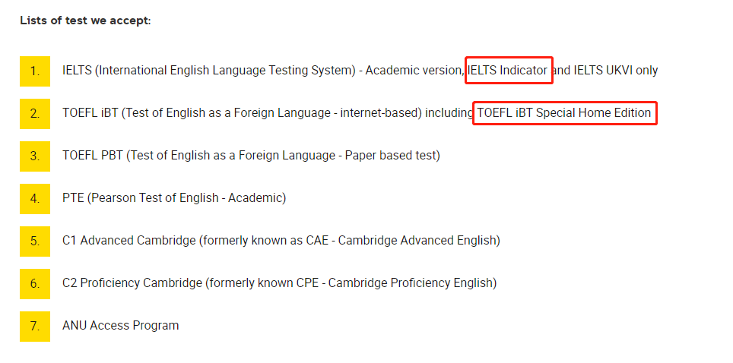Click the yellow number 7 badge

(34, 326)
